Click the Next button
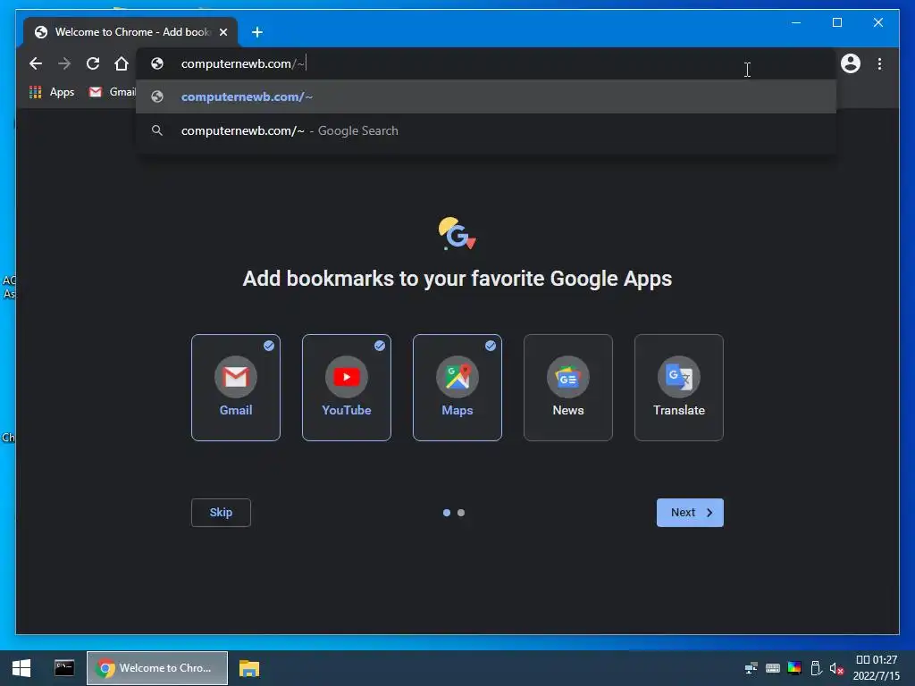The height and width of the screenshot is (686, 915). pyautogui.click(x=691, y=512)
